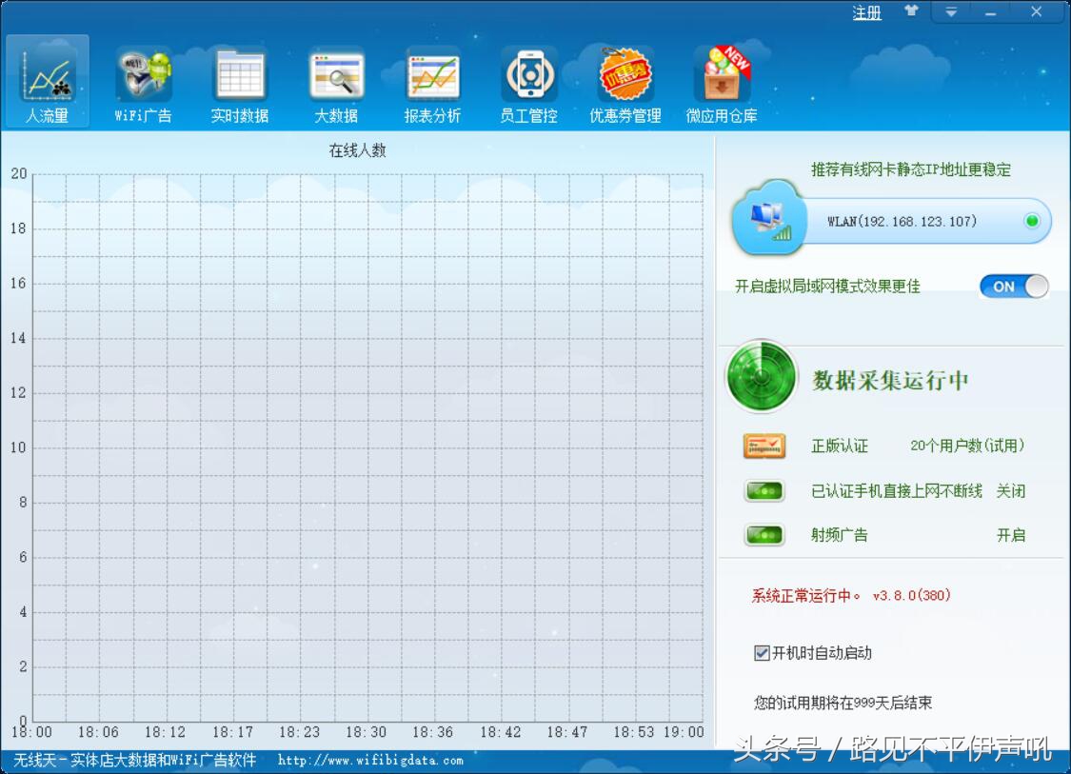Toggle the virtual LAN mode ON switch

(1013, 286)
